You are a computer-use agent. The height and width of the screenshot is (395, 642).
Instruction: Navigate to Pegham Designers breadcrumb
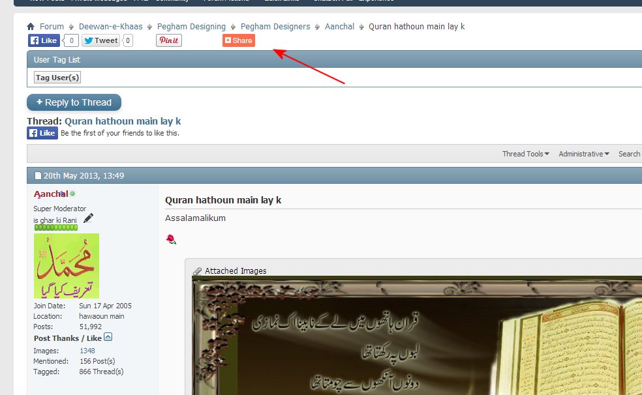275,27
